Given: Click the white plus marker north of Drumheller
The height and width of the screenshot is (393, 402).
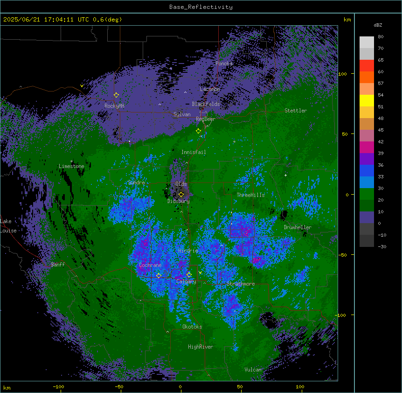Looking at the screenshot, I should (x=285, y=175).
